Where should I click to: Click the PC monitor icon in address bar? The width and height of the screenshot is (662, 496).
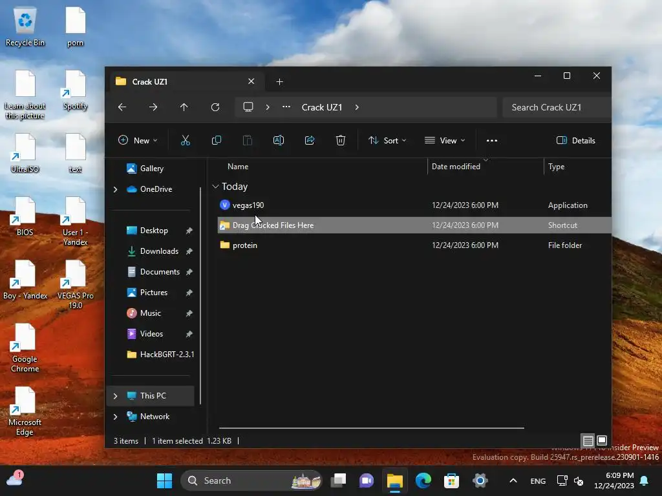click(x=248, y=107)
